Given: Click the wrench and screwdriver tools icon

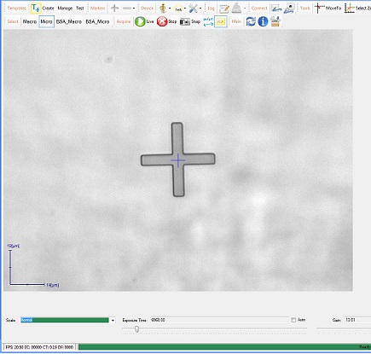Looking at the screenshot, I should (194, 9).
